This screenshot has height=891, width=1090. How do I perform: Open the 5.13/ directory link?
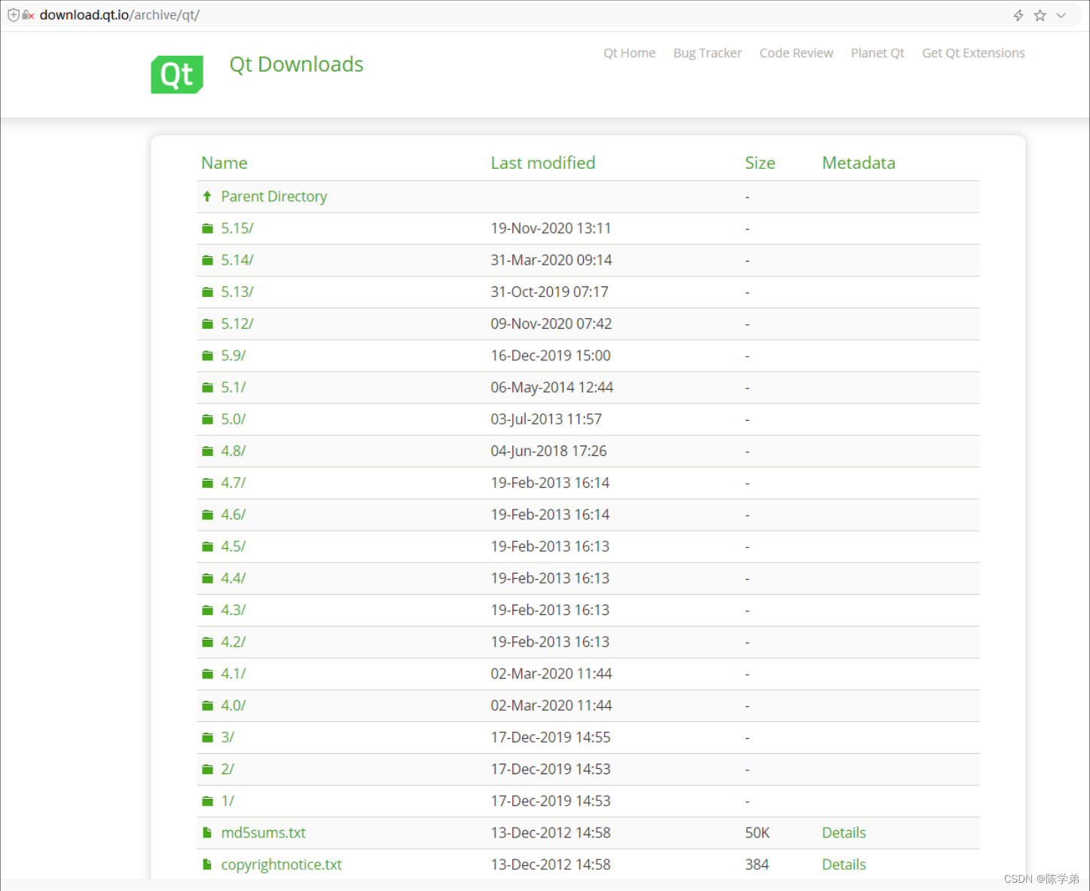point(237,292)
